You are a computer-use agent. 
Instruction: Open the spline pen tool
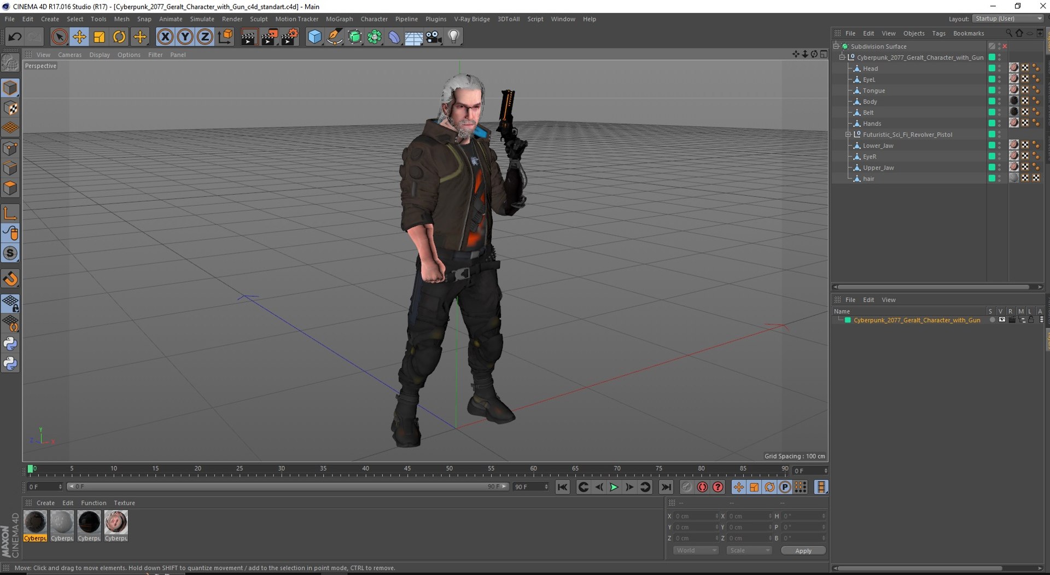pyautogui.click(x=335, y=37)
